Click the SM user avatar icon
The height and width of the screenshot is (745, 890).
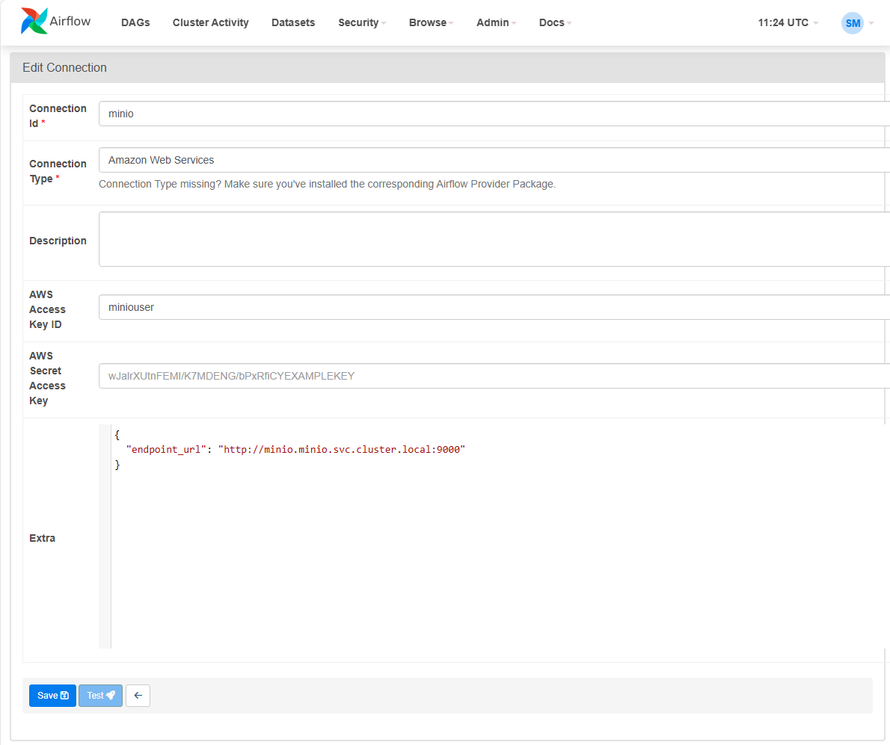852,23
